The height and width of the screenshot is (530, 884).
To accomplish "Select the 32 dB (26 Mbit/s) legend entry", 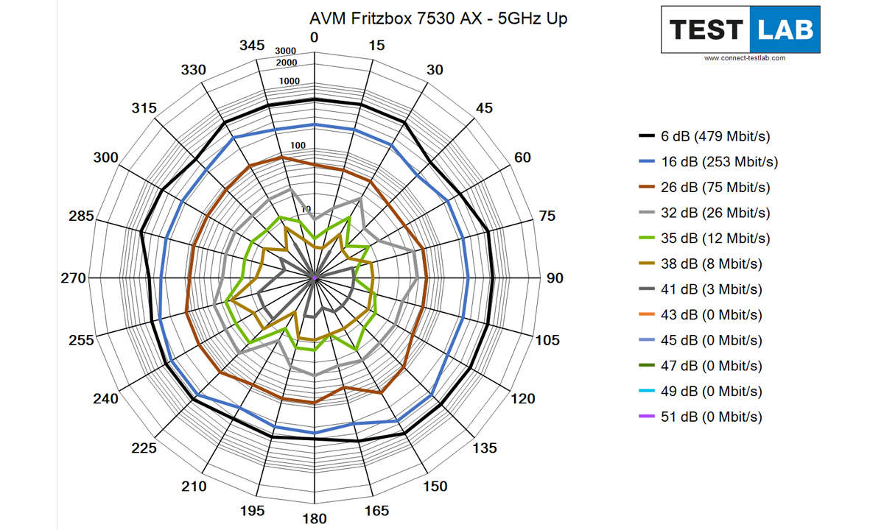I will click(x=704, y=213).
